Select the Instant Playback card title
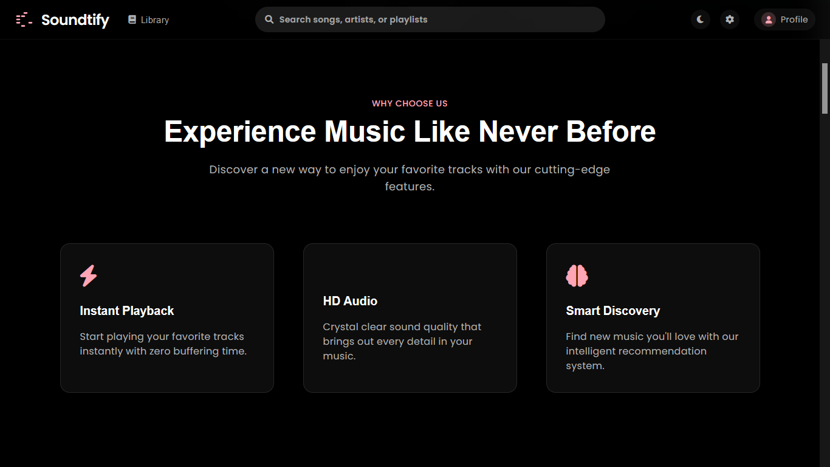Viewport: 830px width, 467px height. point(127,311)
